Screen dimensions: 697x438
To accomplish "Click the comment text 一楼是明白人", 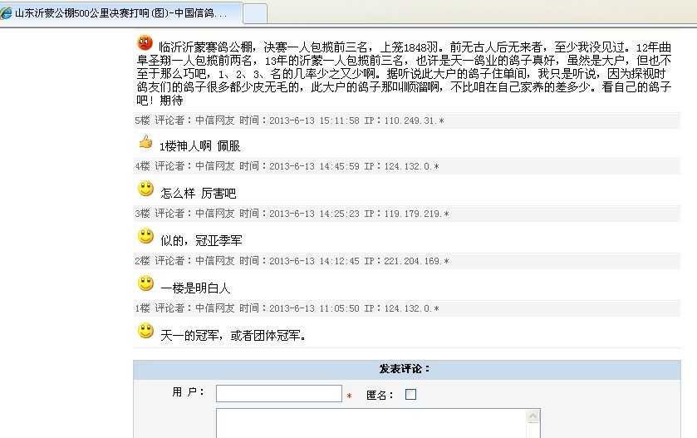I will click(195, 288).
